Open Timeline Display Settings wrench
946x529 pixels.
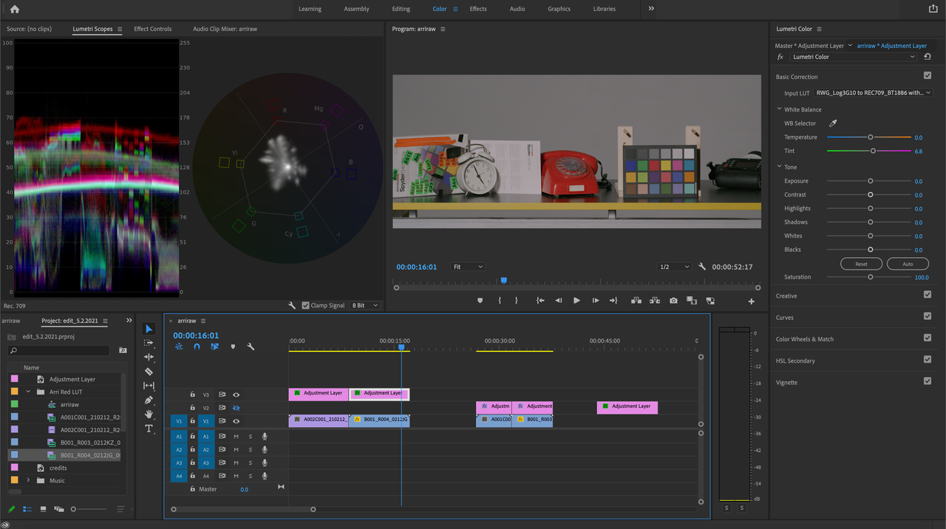(x=251, y=347)
